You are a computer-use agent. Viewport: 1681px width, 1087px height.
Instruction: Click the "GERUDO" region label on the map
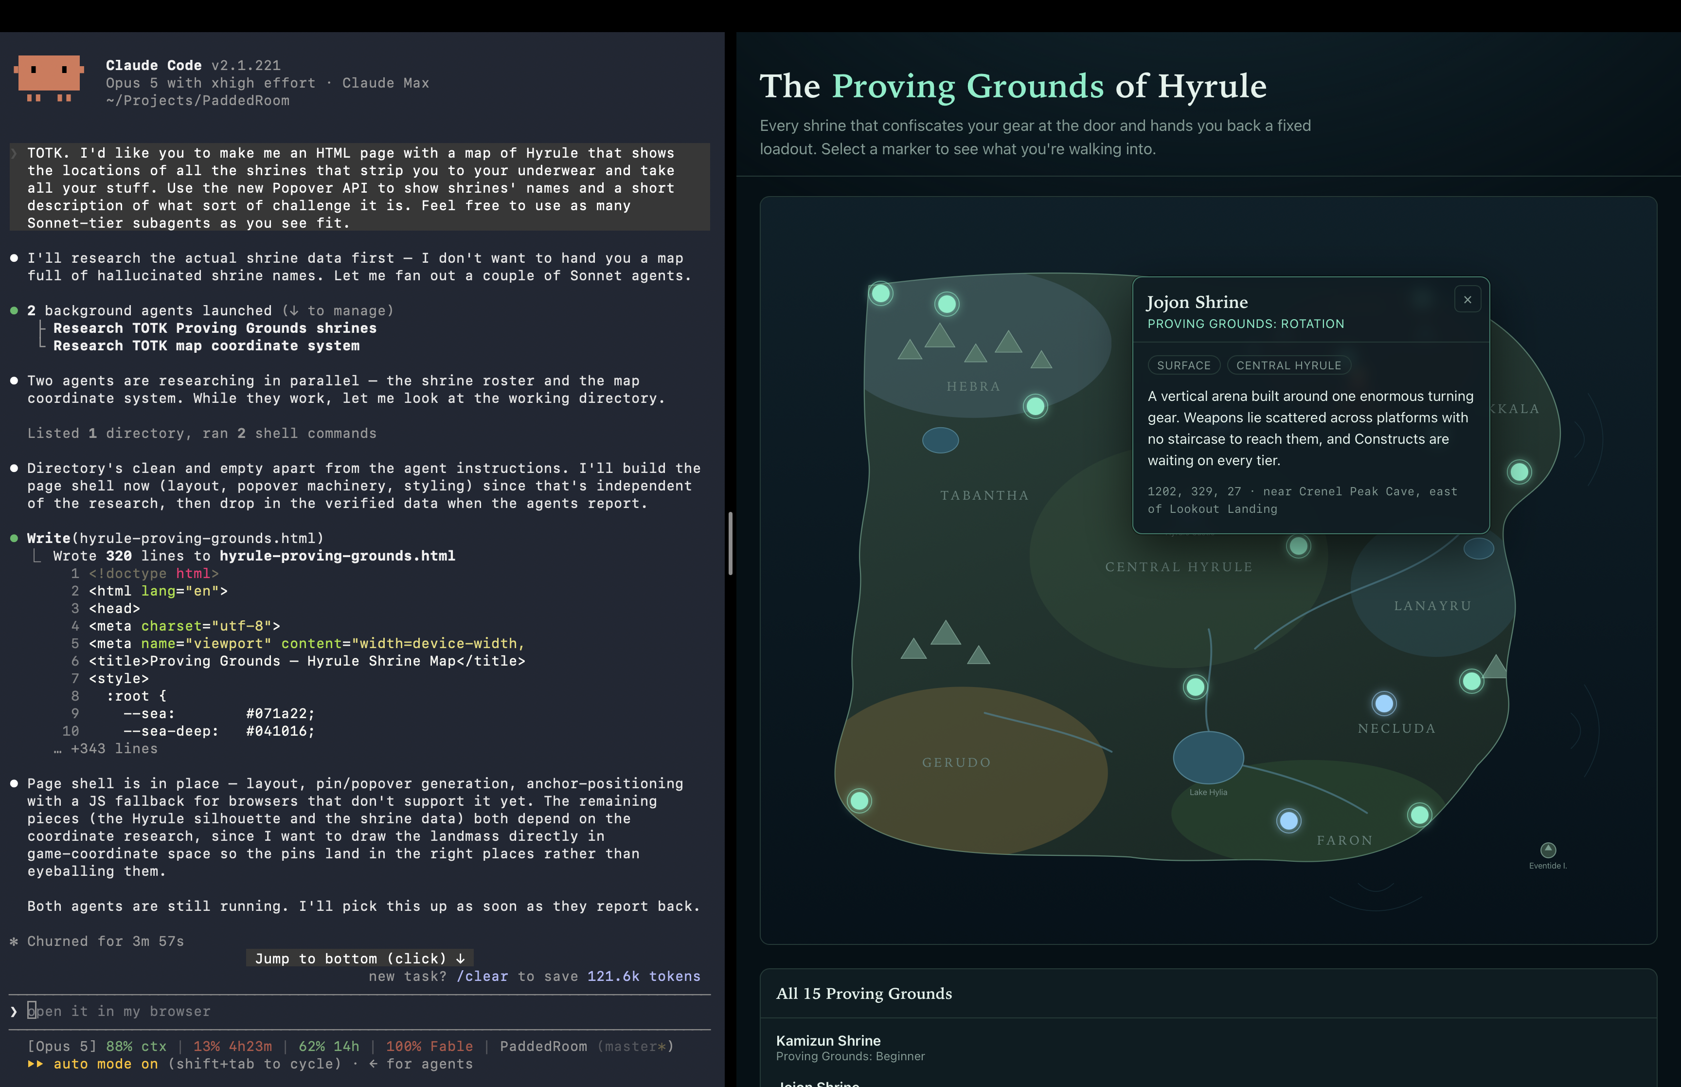[957, 762]
